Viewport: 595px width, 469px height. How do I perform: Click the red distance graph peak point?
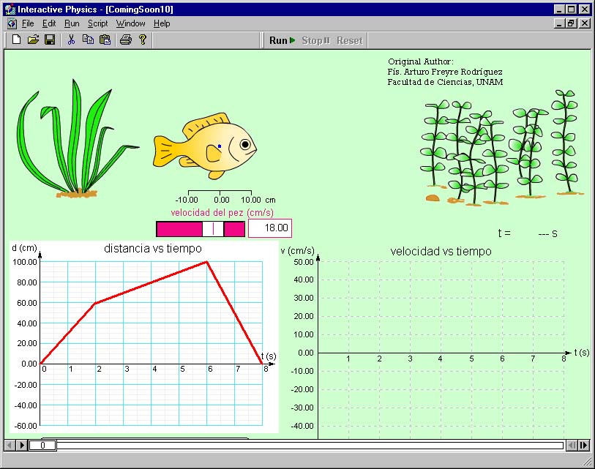(206, 261)
